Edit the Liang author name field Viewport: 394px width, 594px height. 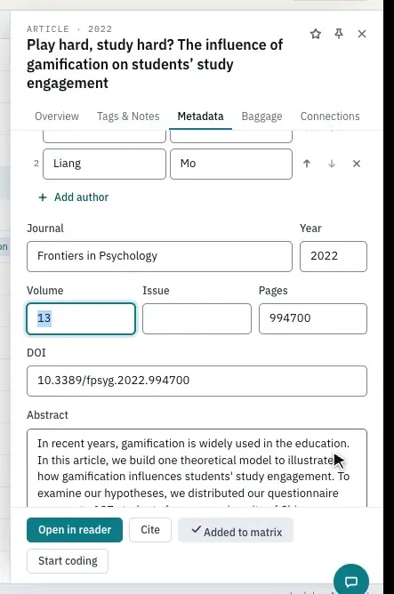point(105,164)
